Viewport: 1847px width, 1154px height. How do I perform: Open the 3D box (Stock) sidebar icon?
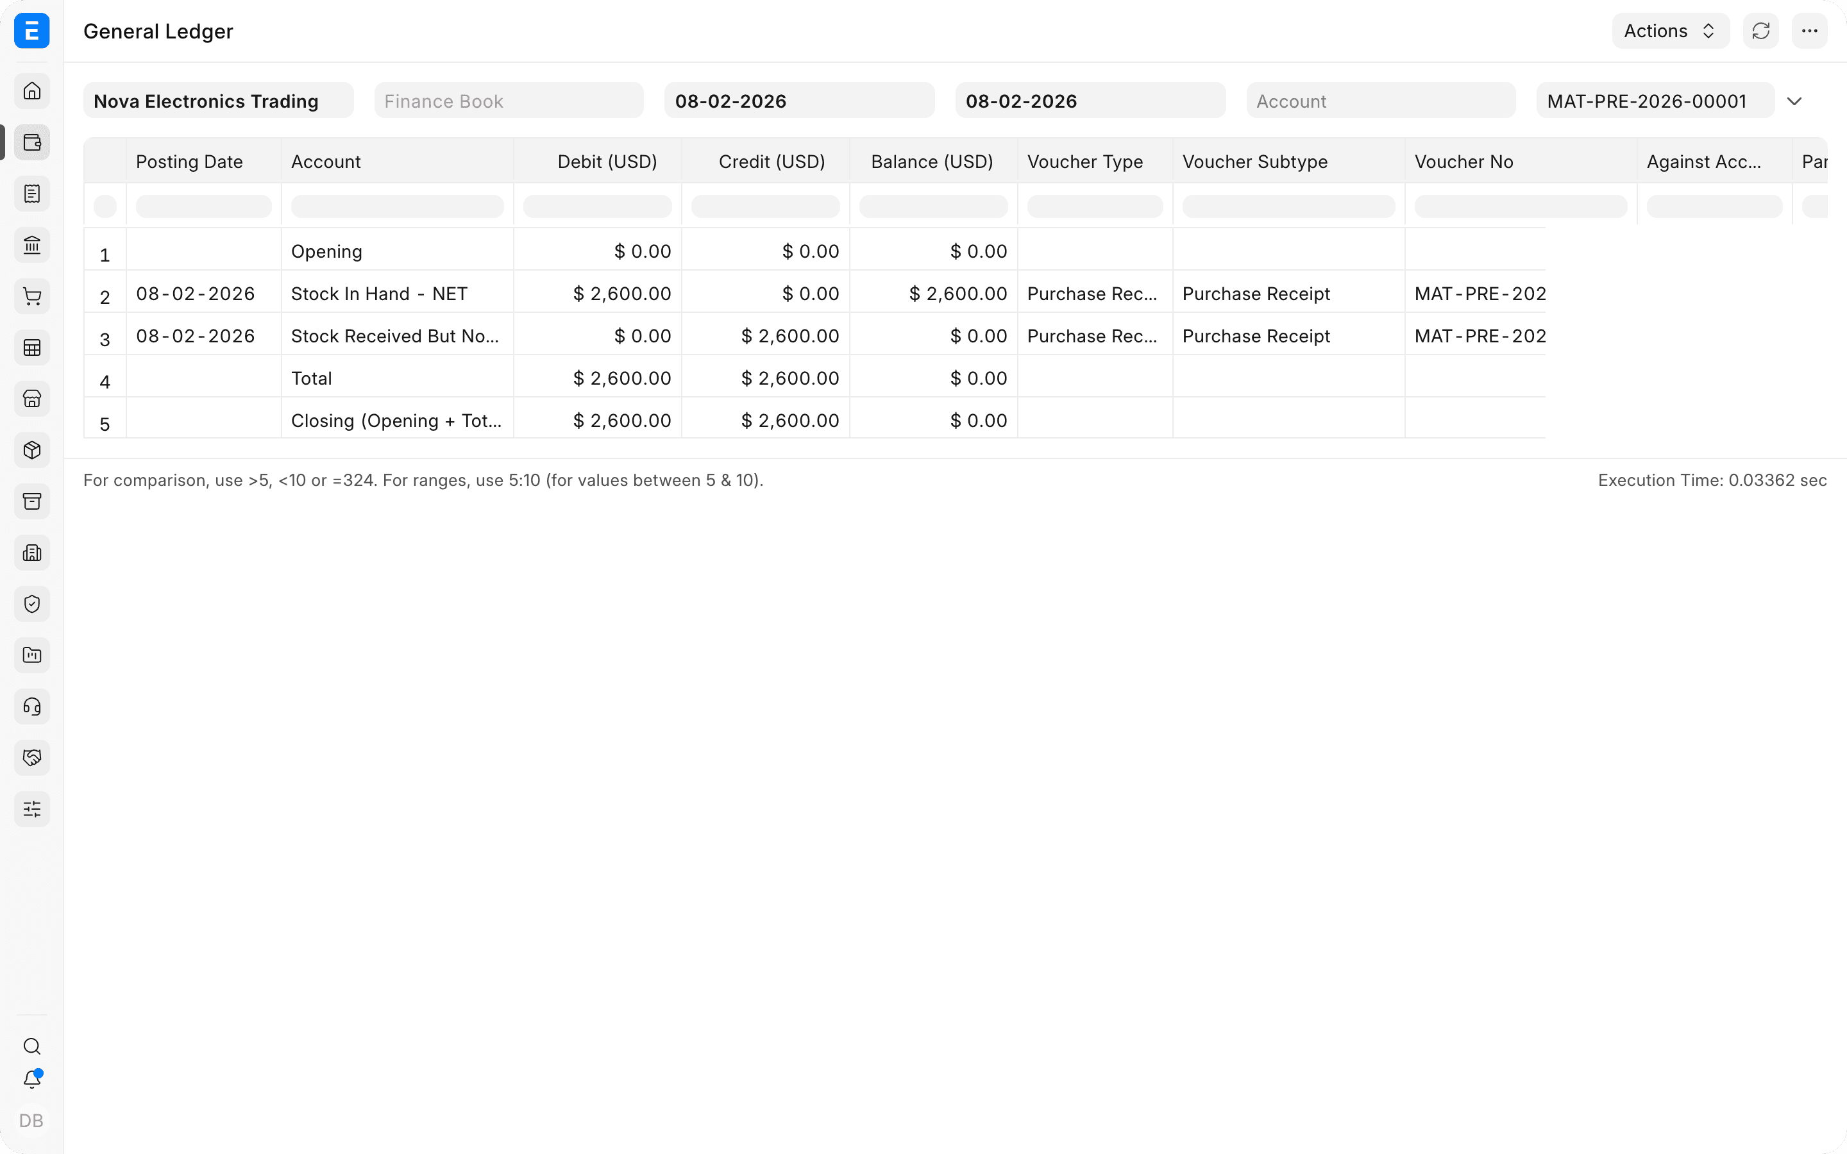pos(32,450)
